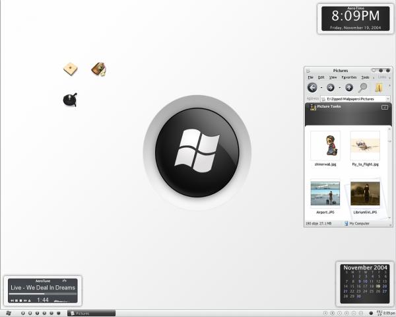Click the brown wallet desktop icon
396x317 pixels.
click(99, 69)
